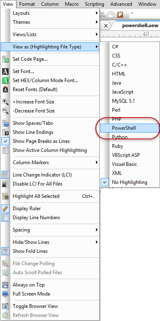Toggle Show Fold Lines option

coord(50,251)
